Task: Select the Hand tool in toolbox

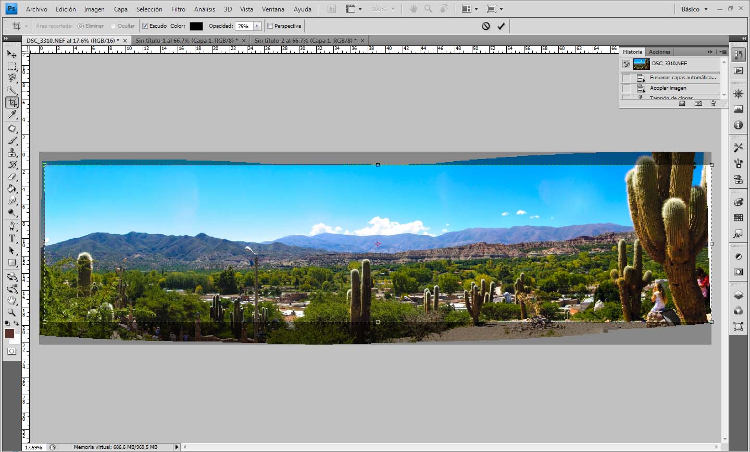Action: (x=12, y=301)
